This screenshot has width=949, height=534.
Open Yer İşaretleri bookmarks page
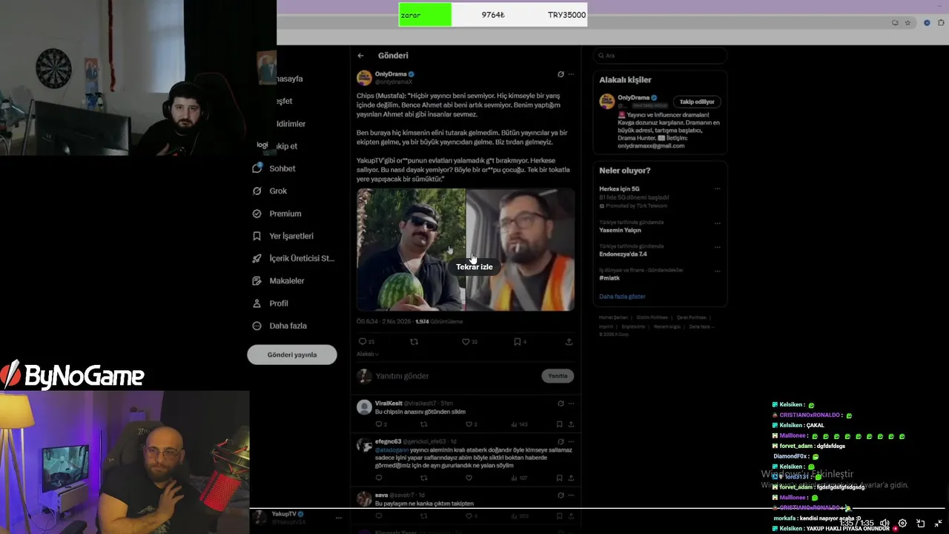282,236
